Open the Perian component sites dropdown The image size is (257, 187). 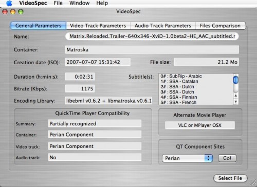point(187,158)
